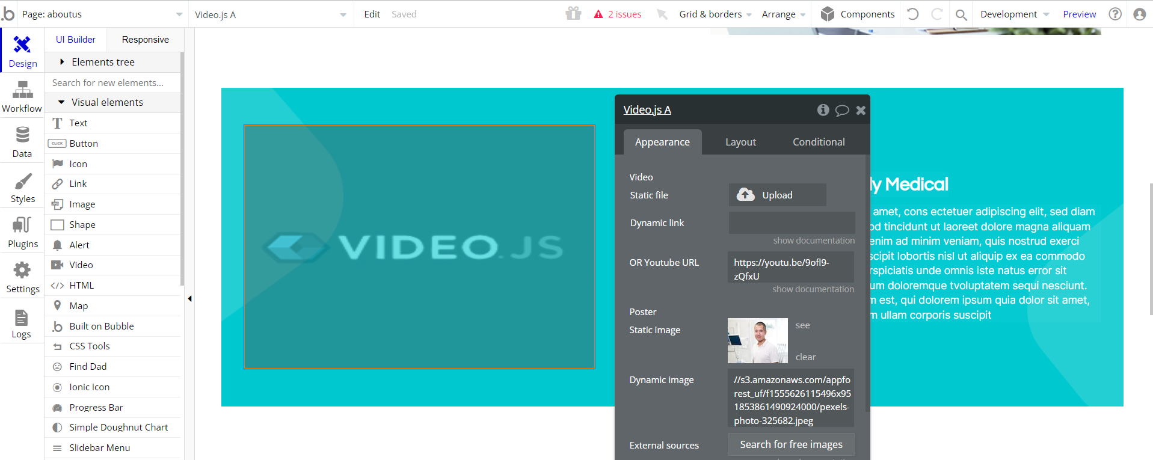1153x460 pixels.
Task: Click the Bubble logo icon
Action: [x=8, y=14]
